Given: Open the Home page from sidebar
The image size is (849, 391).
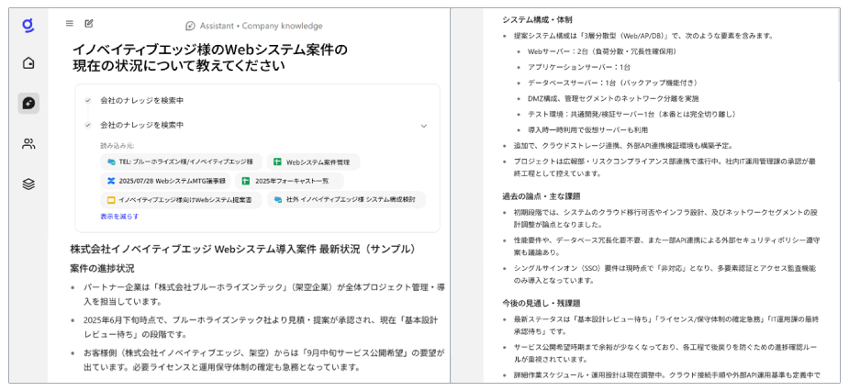Looking at the screenshot, I should (x=28, y=63).
